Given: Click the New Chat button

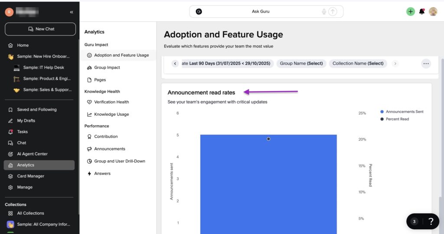Looking at the screenshot, I should point(40,29).
